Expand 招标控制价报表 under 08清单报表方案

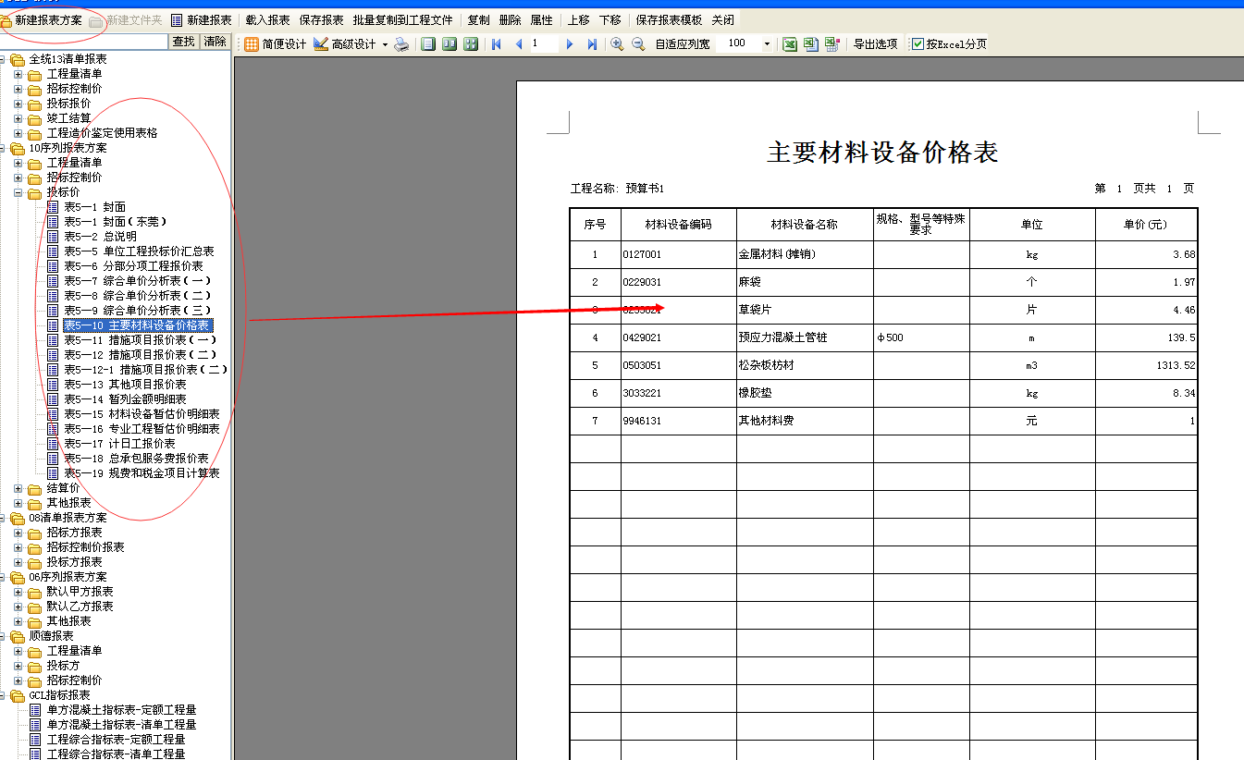click(18, 547)
